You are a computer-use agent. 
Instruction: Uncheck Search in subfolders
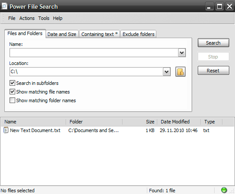(12, 83)
